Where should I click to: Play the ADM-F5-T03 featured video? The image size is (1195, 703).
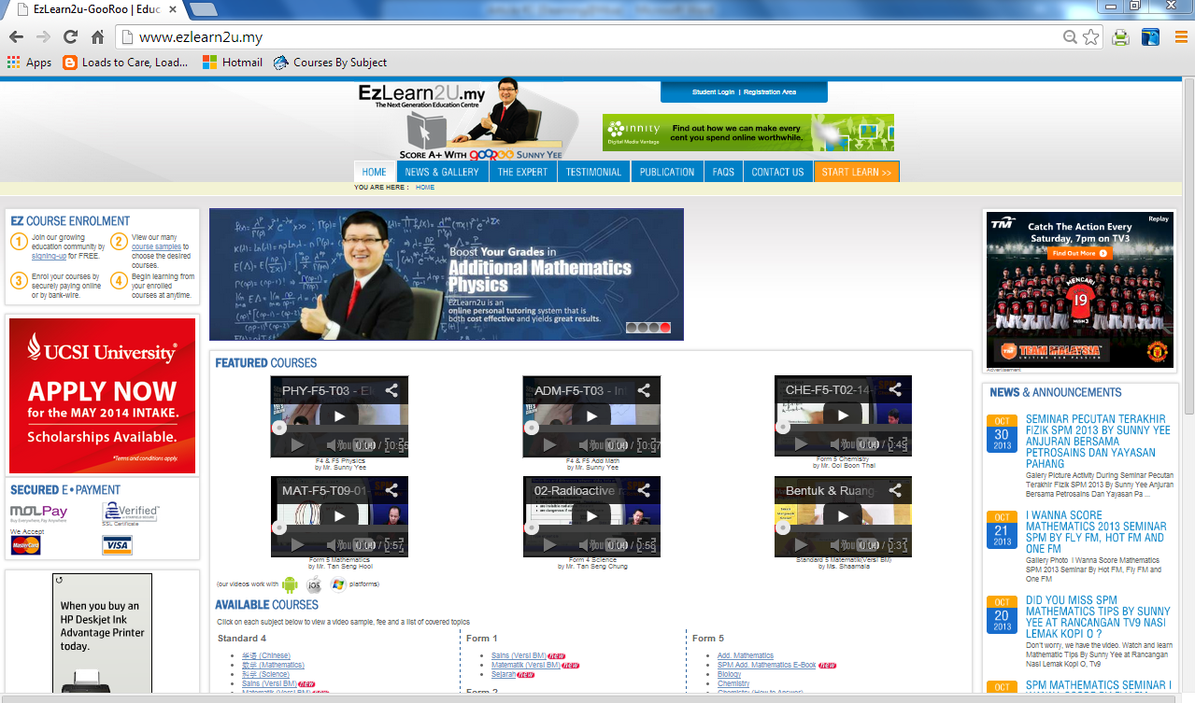[591, 416]
